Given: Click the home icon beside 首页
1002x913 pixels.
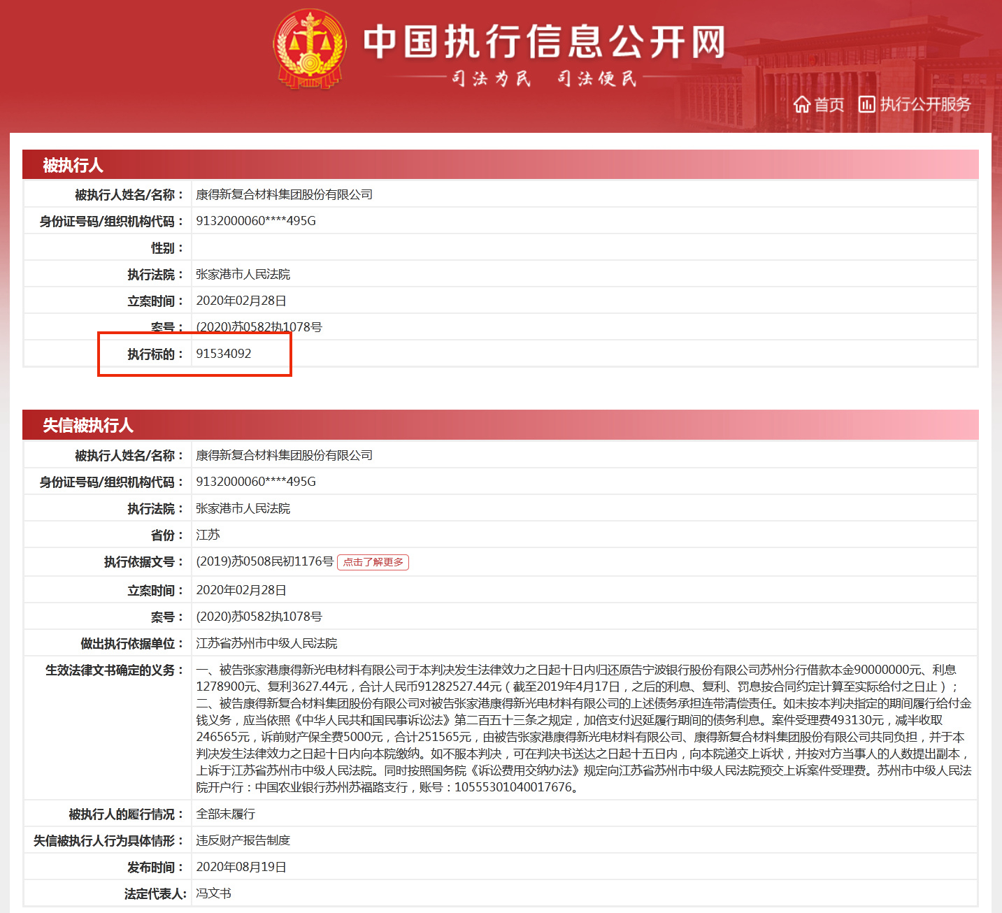Looking at the screenshot, I should pyautogui.click(x=802, y=105).
